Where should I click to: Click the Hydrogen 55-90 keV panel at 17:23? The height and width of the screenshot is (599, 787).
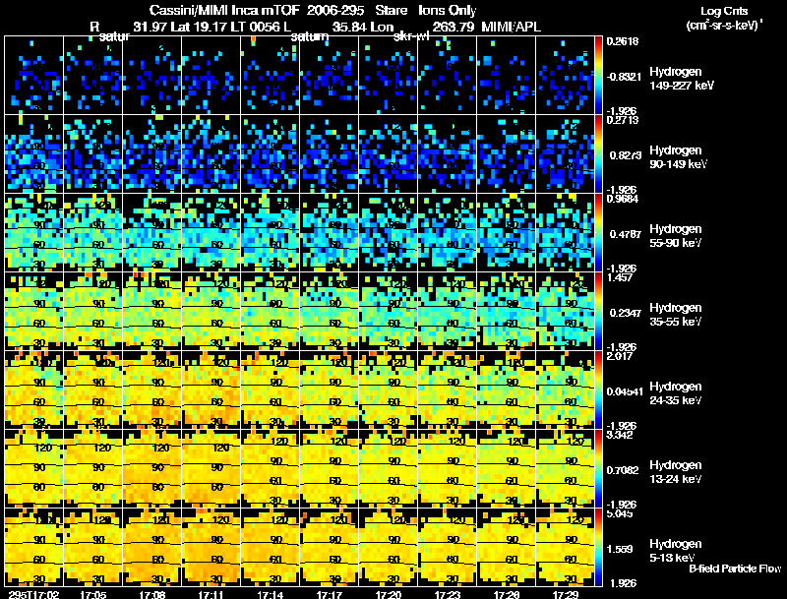point(447,232)
